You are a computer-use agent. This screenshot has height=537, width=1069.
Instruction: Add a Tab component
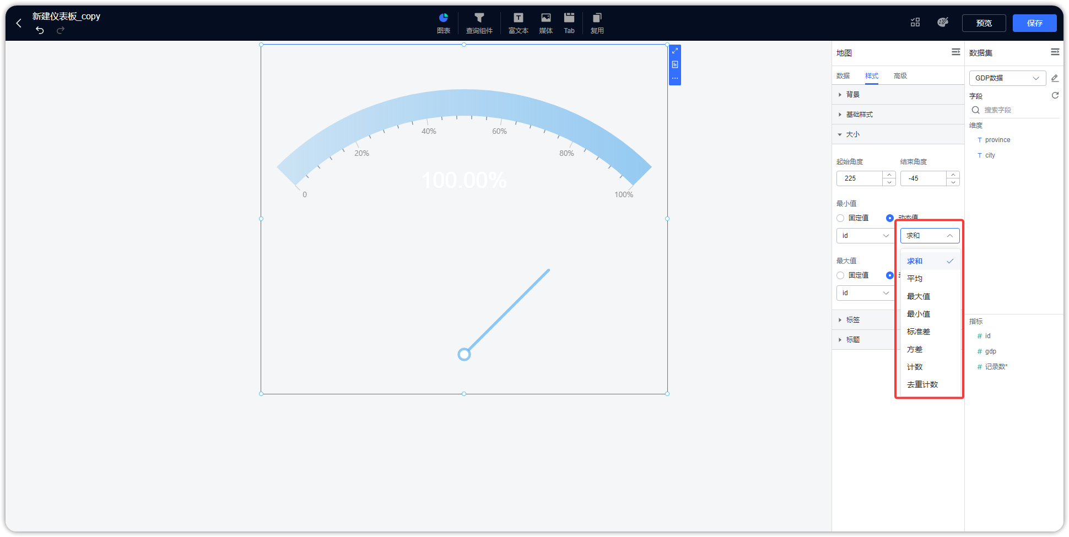click(569, 23)
